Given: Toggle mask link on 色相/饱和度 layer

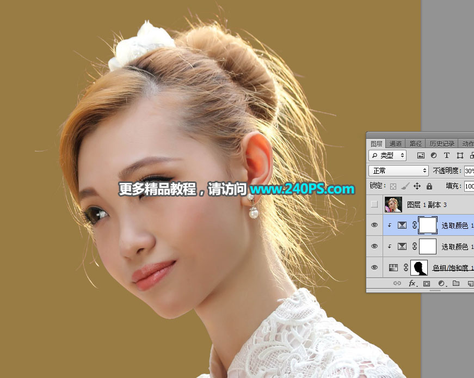Looking at the screenshot, I should point(405,267).
